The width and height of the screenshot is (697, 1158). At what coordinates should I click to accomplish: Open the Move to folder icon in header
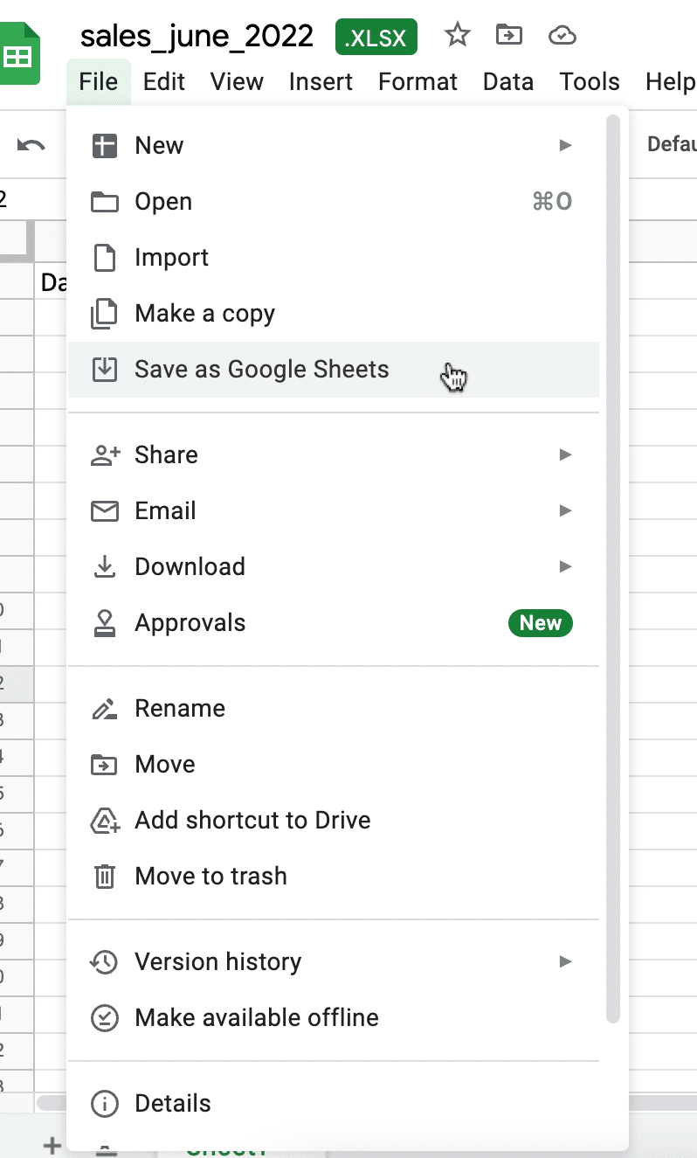509,36
